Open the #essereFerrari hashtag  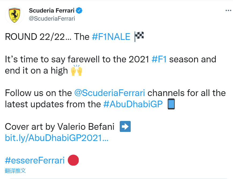coord(35,160)
